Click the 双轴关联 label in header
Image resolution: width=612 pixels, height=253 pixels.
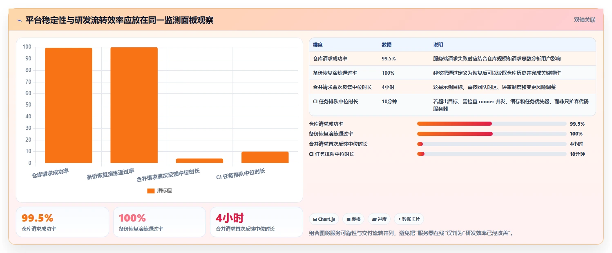(585, 20)
